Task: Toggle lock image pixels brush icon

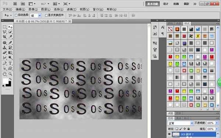Action: pos(181,129)
